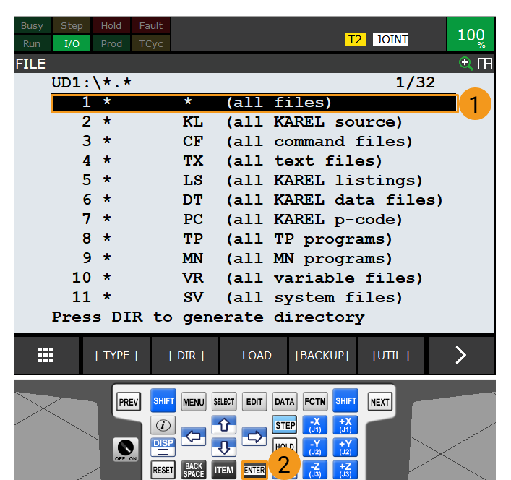Click the right arrow key on pendant

(x=254, y=436)
